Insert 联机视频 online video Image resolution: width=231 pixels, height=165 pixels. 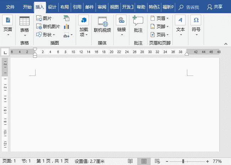tap(102, 24)
